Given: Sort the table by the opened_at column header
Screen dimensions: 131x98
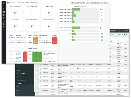Looking at the screenshot, I should pyautogui.click(x=19, y=35).
